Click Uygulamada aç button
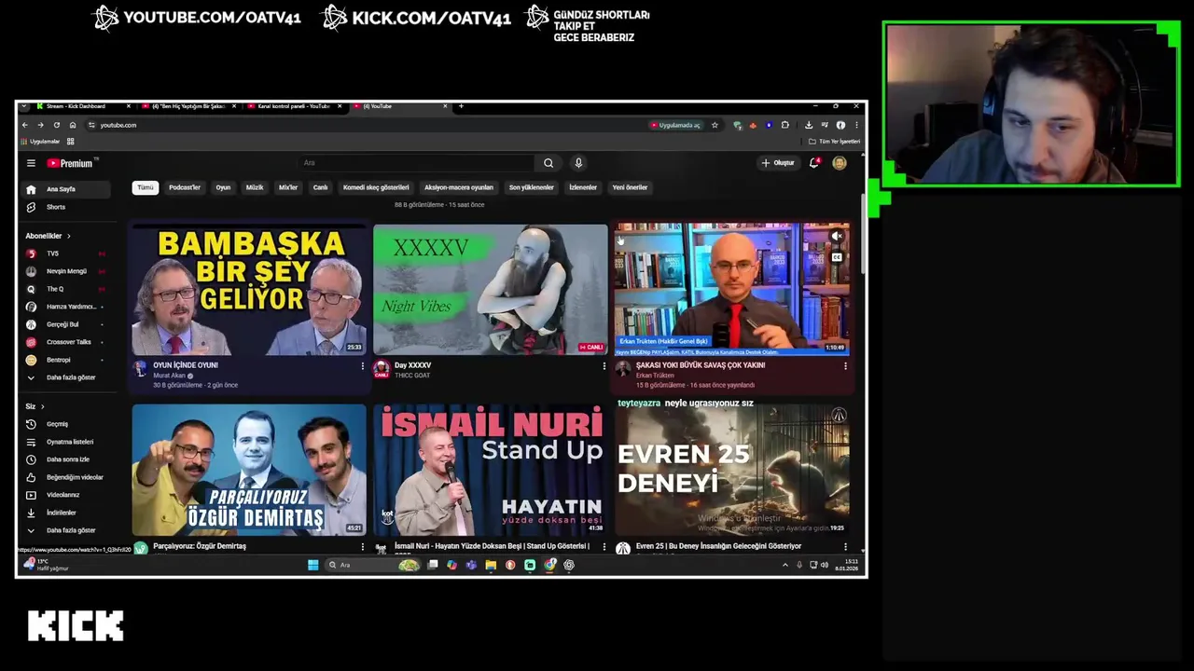Image resolution: width=1194 pixels, height=671 pixels. 676,125
